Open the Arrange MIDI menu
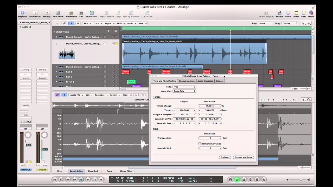The height and width of the screenshot is (187, 333). 120,23
